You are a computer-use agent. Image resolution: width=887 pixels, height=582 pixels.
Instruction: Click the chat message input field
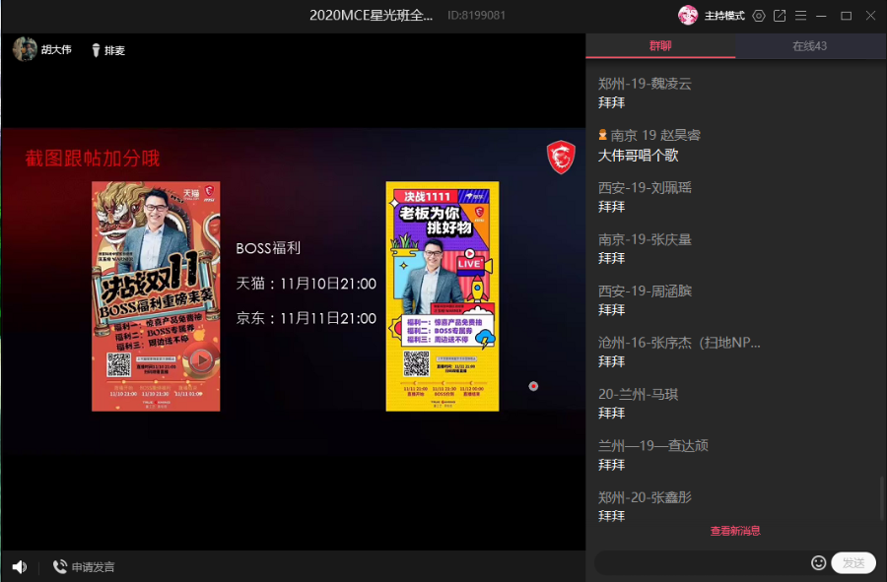pyautogui.click(x=702, y=562)
